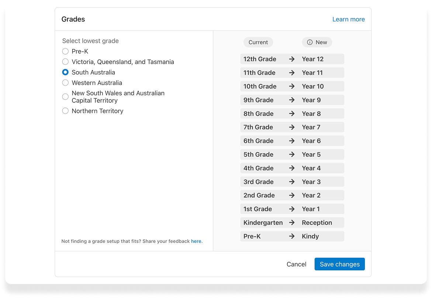Save changes to grade setup
432x298 pixels.
pyautogui.click(x=339, y=264)
